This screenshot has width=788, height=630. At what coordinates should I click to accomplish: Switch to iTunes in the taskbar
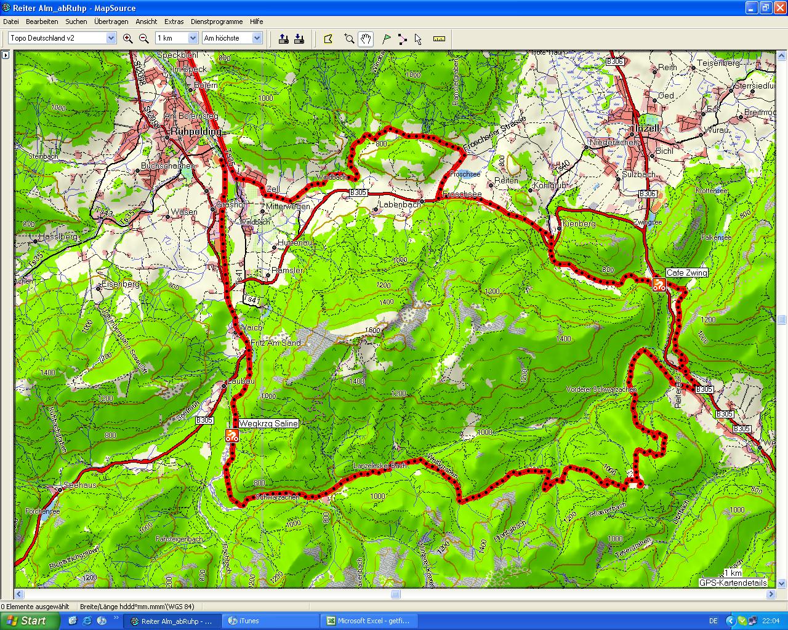[270, 621]
